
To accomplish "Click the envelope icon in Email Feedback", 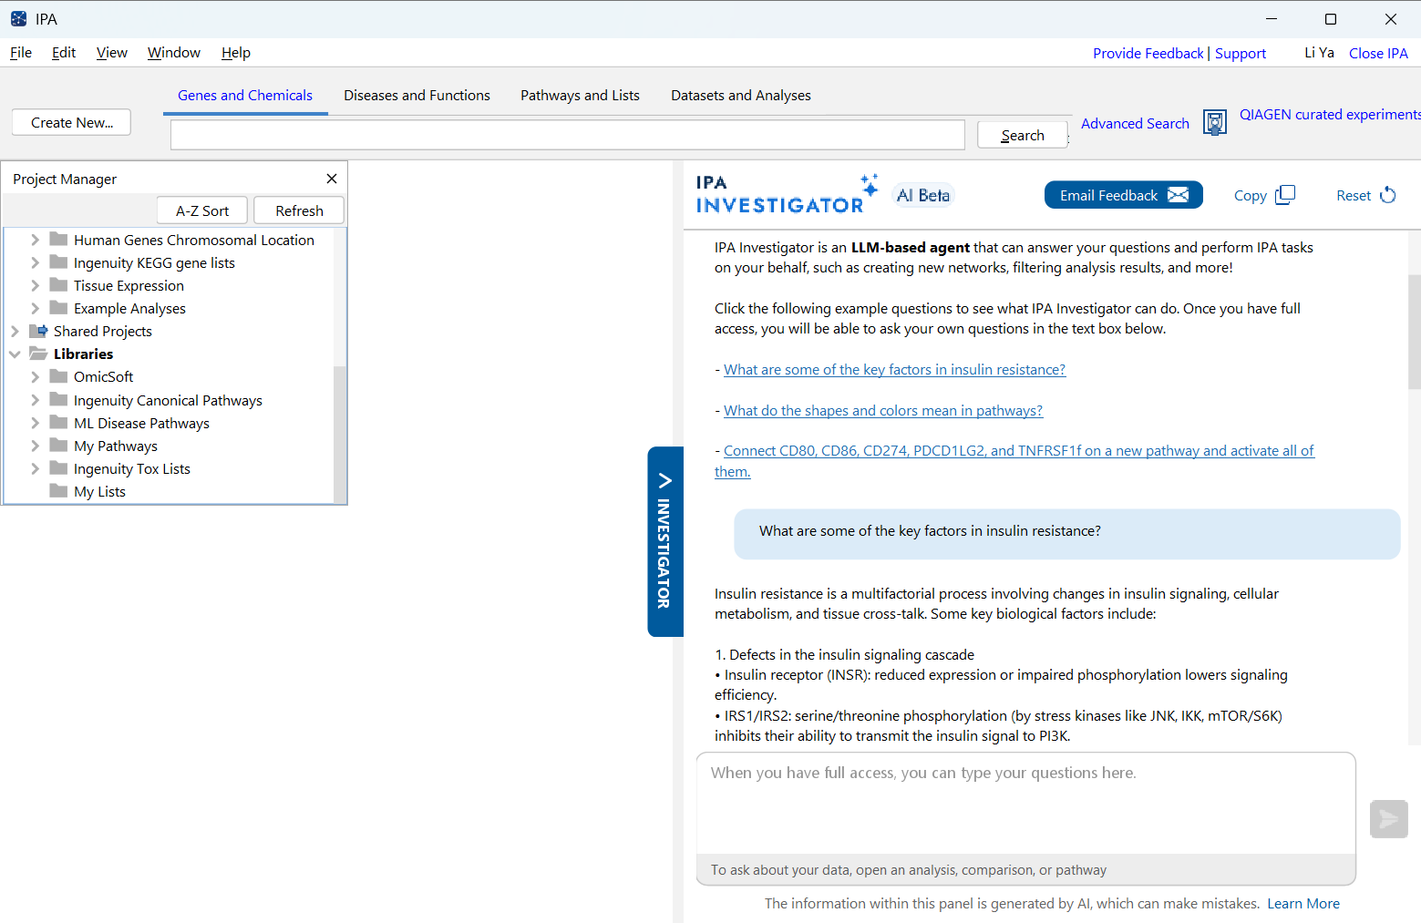I will [x=1178, y=195].
